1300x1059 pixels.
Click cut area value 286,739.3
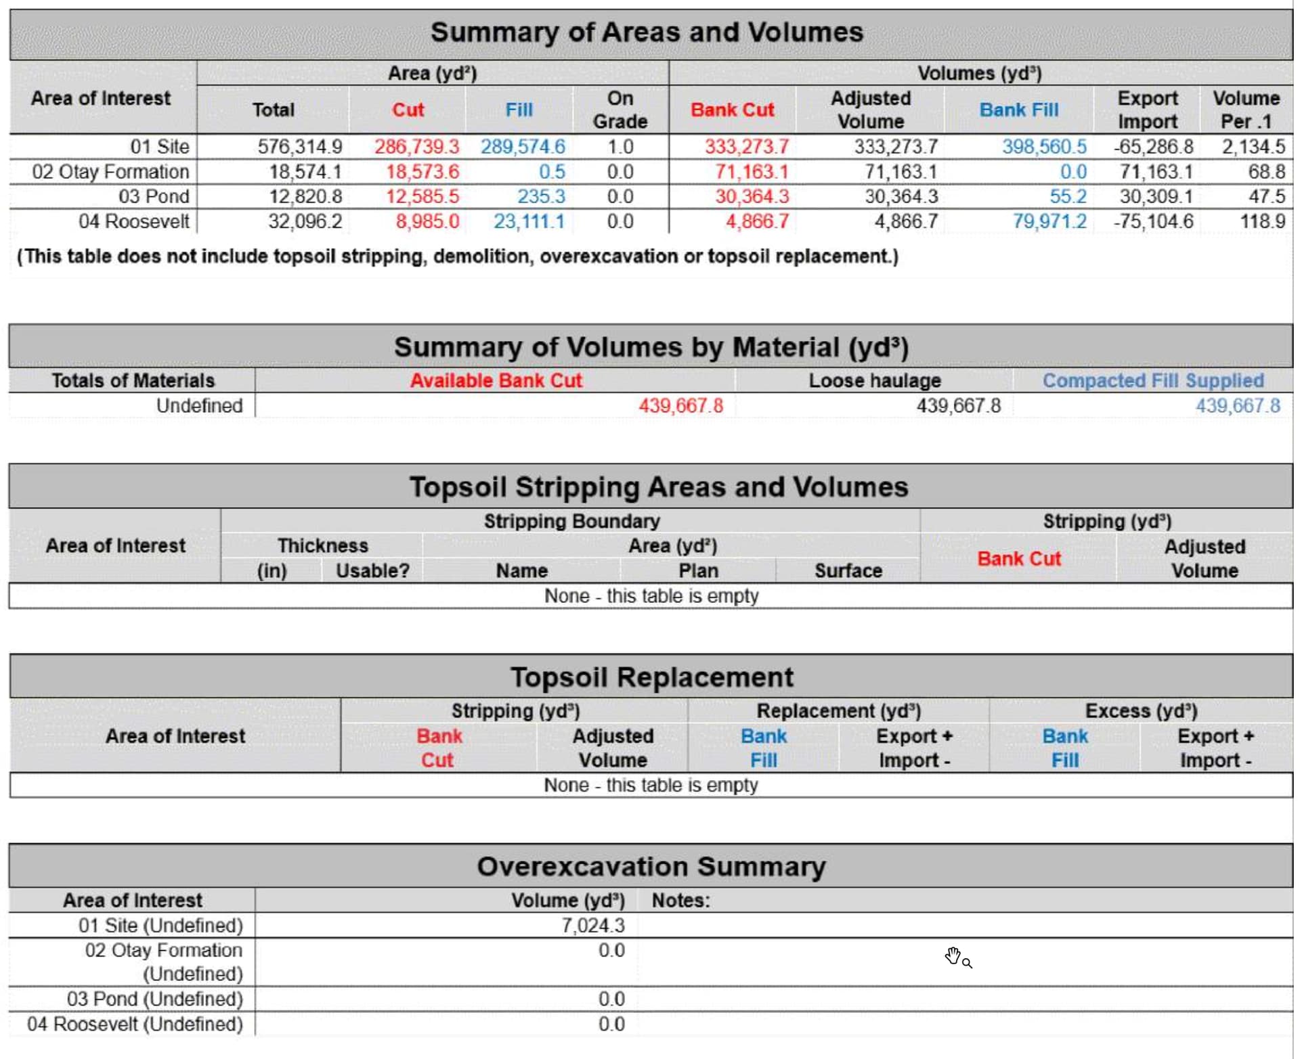tap(417, 146)
